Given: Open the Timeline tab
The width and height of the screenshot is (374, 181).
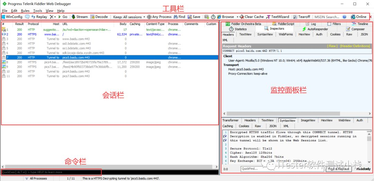Looking at the screenshot, I should (360, 24).
